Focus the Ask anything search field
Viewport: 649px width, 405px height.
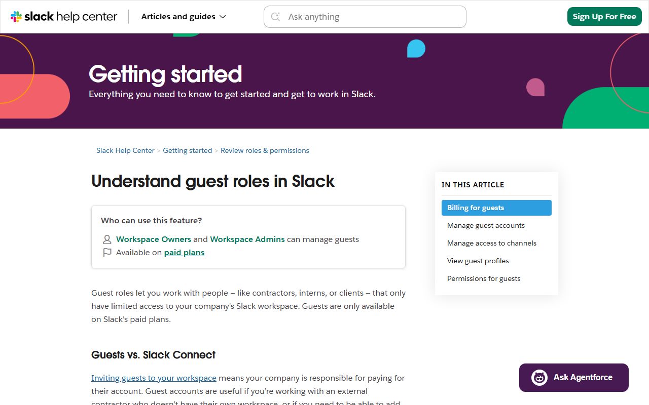365,17
